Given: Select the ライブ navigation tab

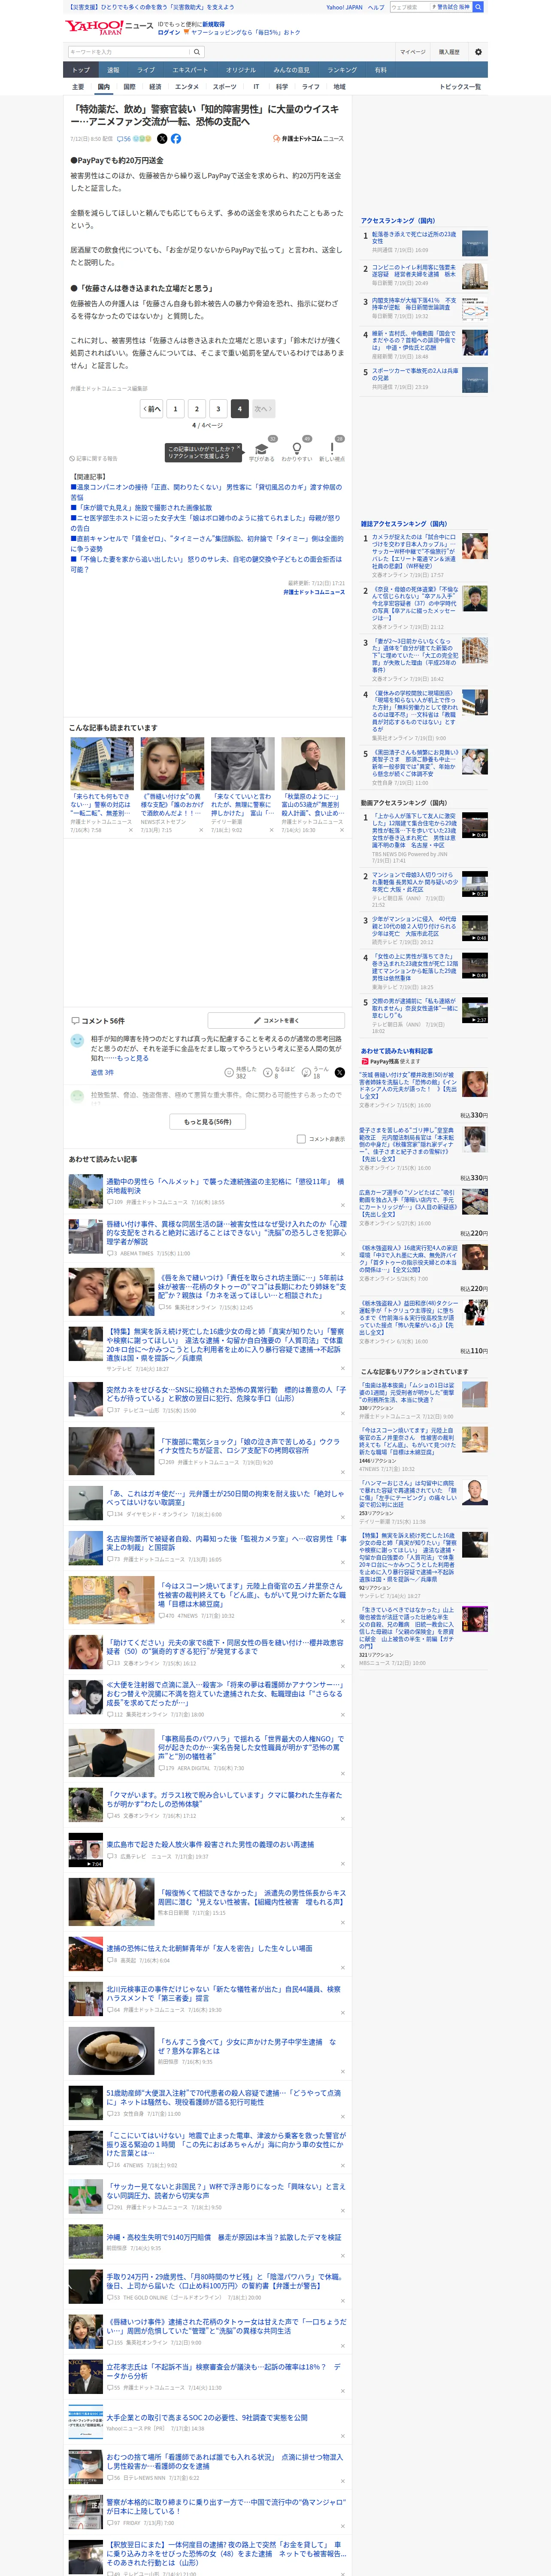Looking at the screenshot, I should click(146, 70).
